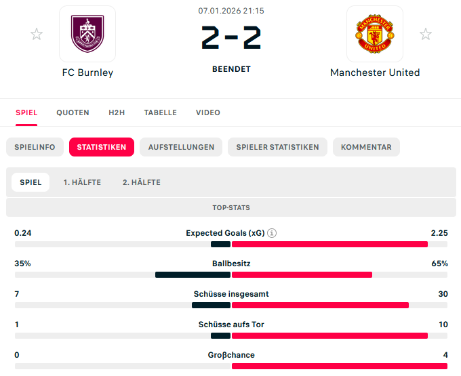This screenshot has height=376, width=461.
Task: Favorite FC Burnley with the star icon
Action: click(37, 34)
